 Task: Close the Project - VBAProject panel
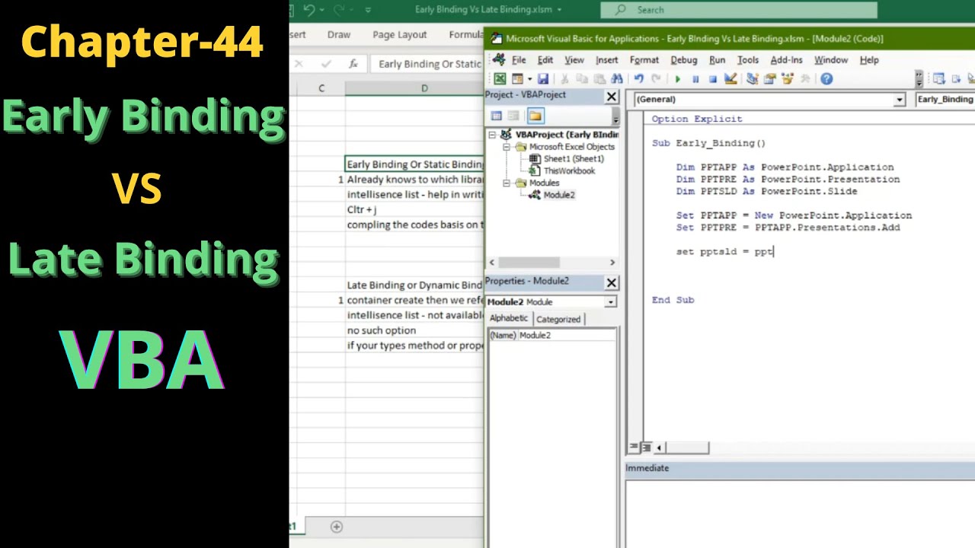(612, 97)
